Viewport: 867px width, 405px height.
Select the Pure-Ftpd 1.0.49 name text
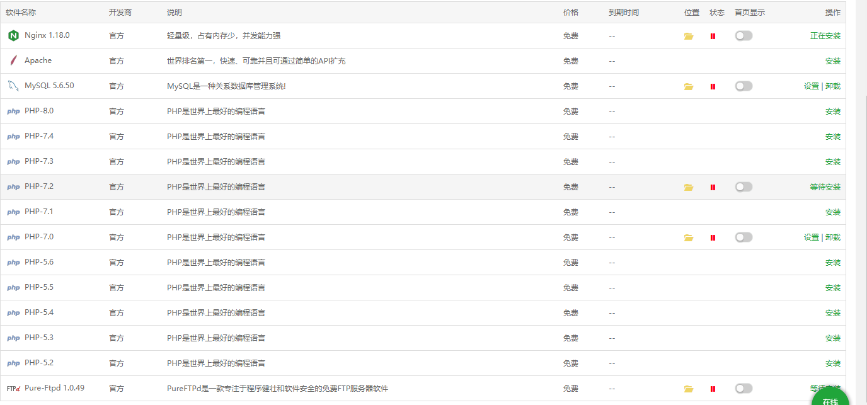point(54,388)
